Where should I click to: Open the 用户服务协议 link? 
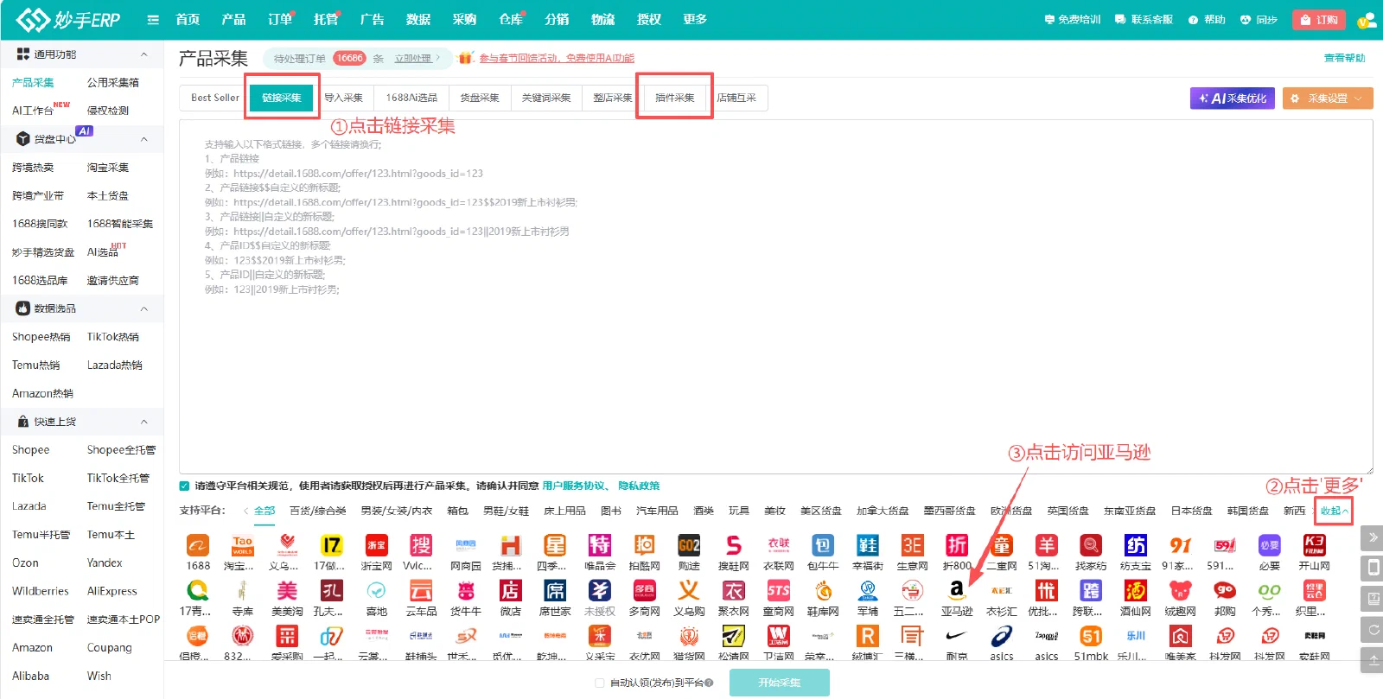[574, 486]
